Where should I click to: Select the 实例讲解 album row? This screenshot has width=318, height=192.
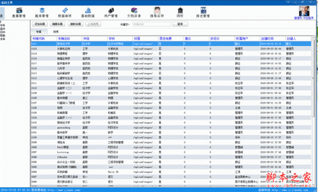tap(171, 172)
